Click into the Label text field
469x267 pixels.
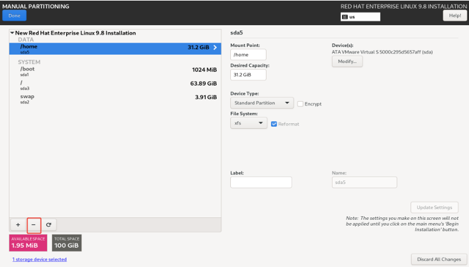[261, 182]
